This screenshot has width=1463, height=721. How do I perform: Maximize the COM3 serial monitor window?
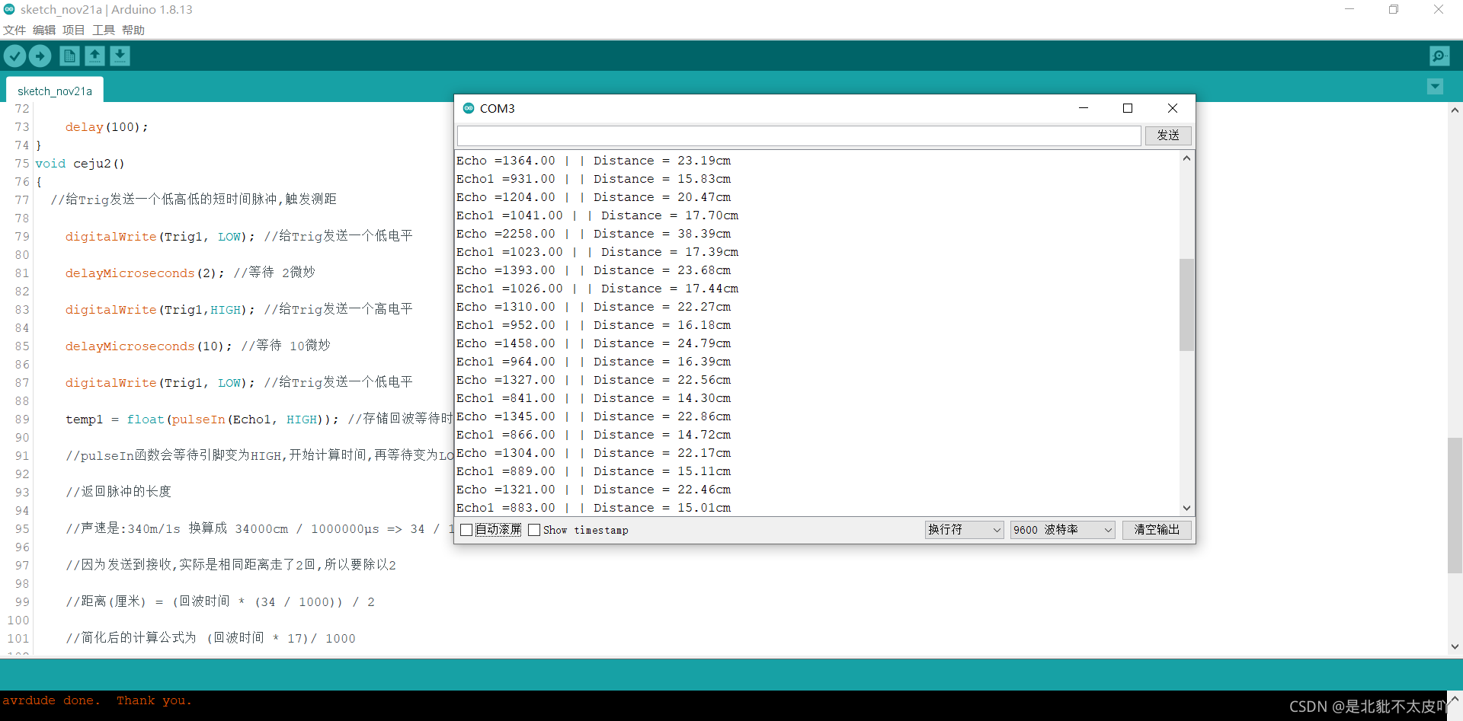[x=1128, y=108]
